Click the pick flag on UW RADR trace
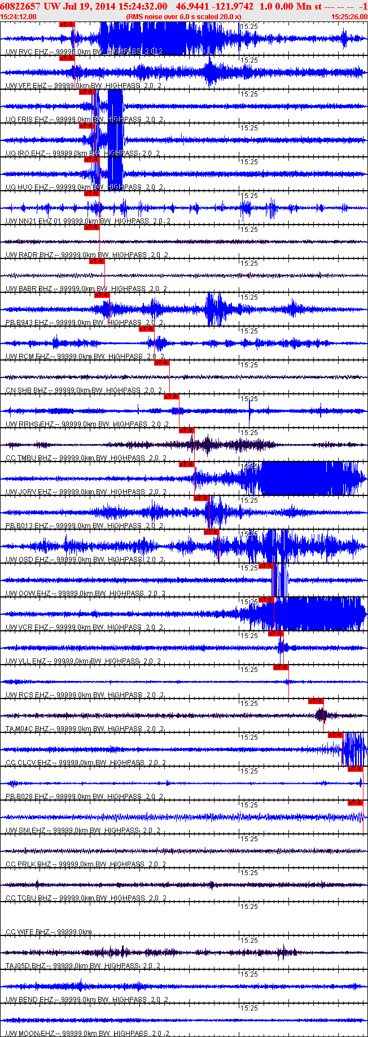Viewport: 368px width, 1037px height. coord(91,227)
